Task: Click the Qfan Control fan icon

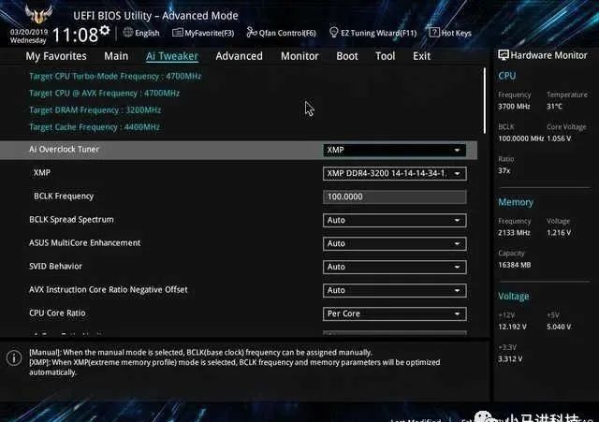Action: point(252,33)
